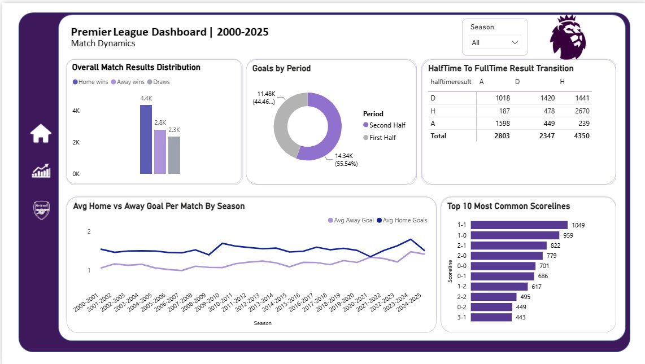Screen dimensions: 645x364
Task: Select the cell showing 187
Action: click(504, 111)
